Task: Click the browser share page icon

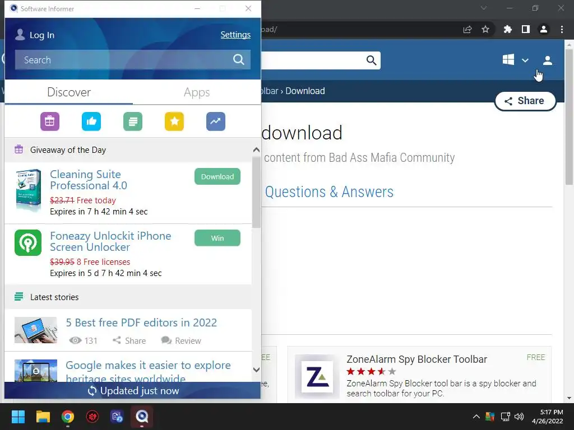Action: pos(467,29)
